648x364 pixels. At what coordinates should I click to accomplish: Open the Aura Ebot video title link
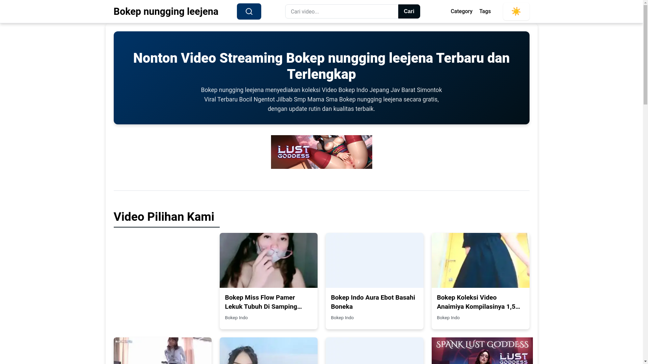(x=373, y=302)
